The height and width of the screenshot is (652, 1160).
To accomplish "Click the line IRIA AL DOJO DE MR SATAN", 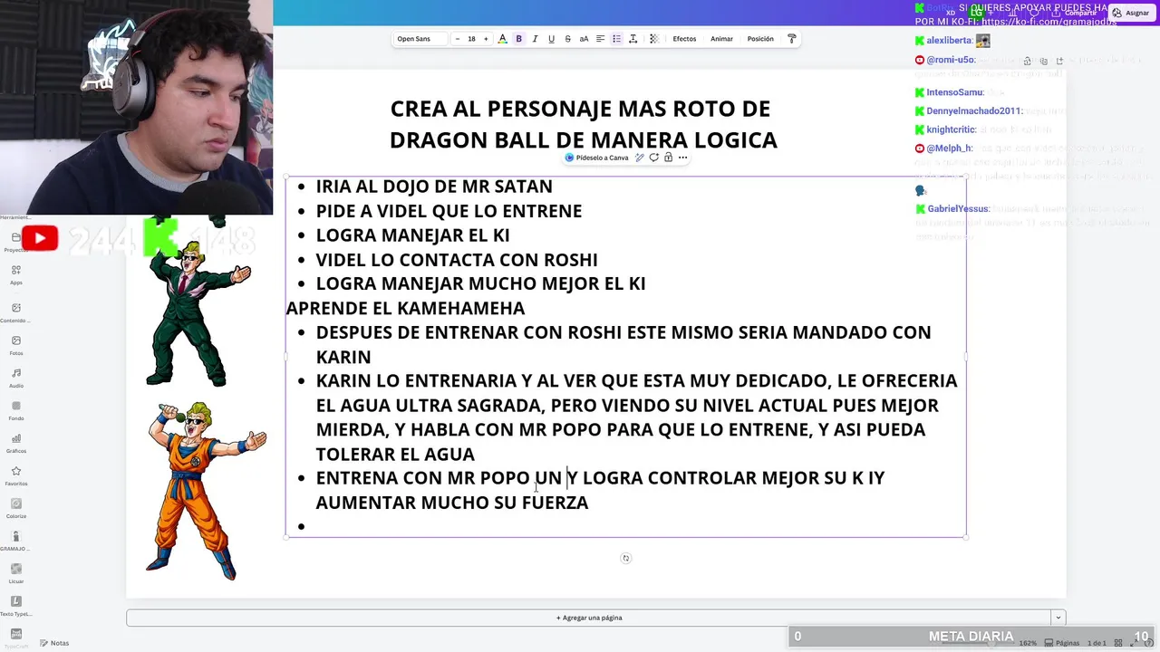I will 434,187.
